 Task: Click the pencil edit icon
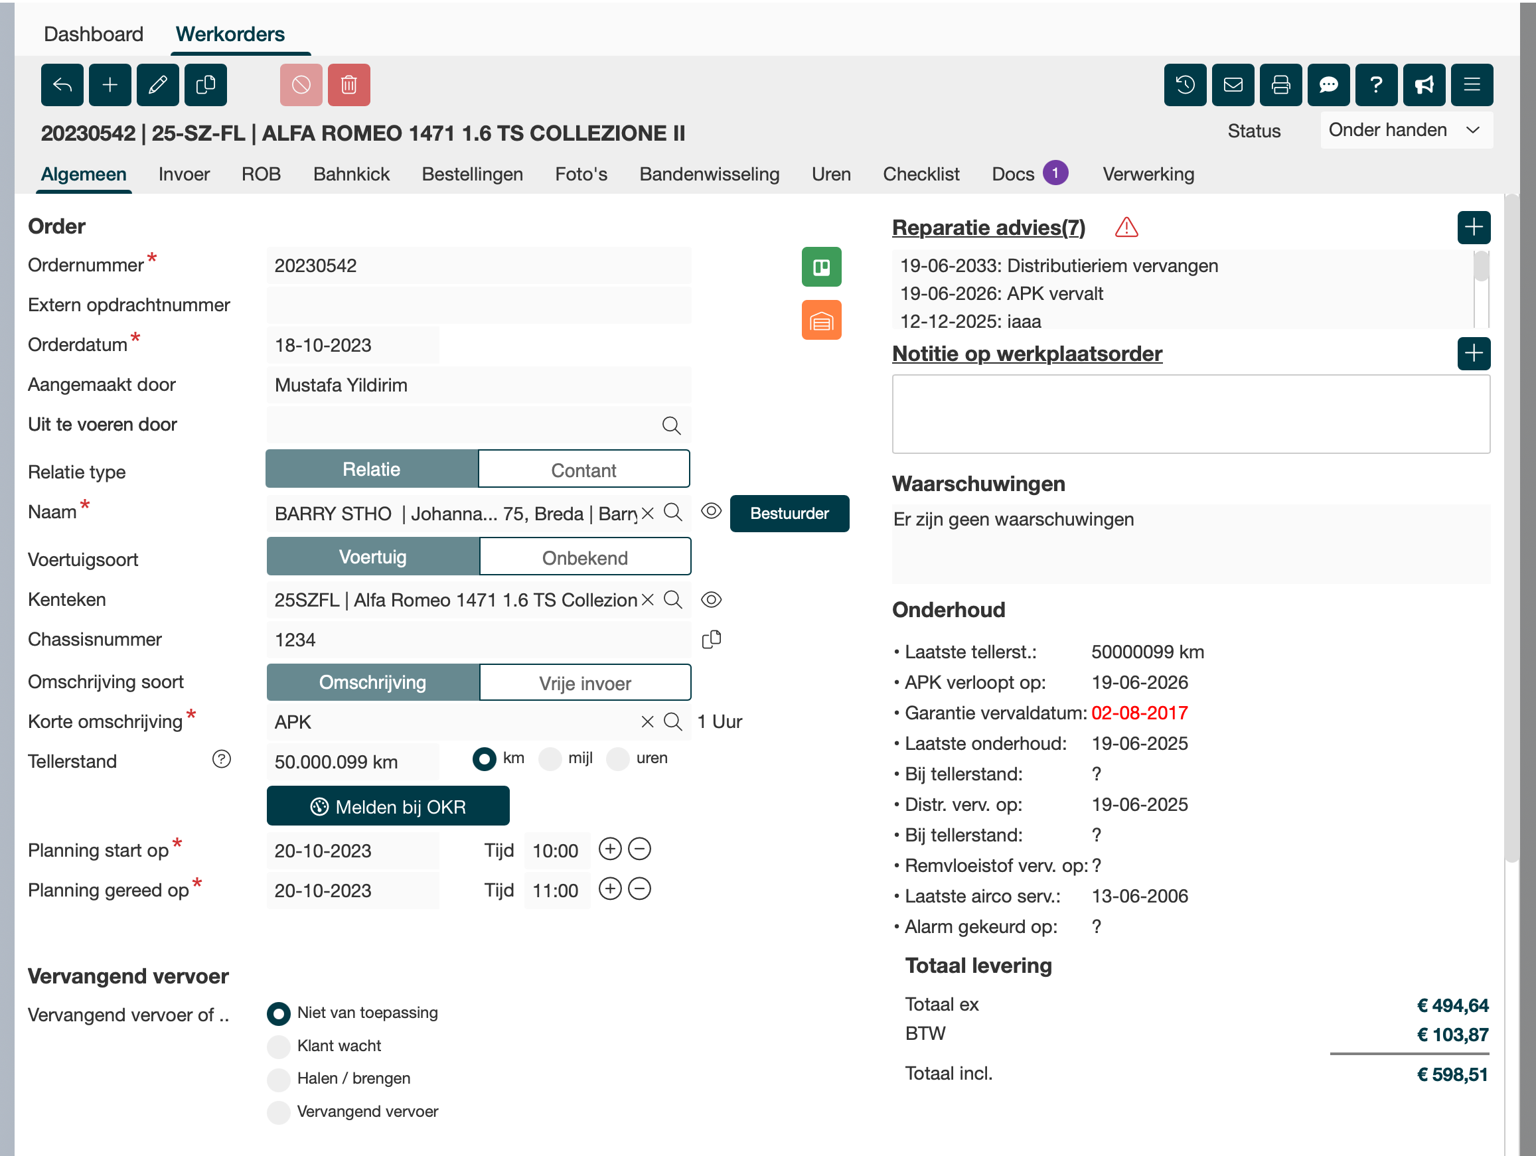[157, 85]
